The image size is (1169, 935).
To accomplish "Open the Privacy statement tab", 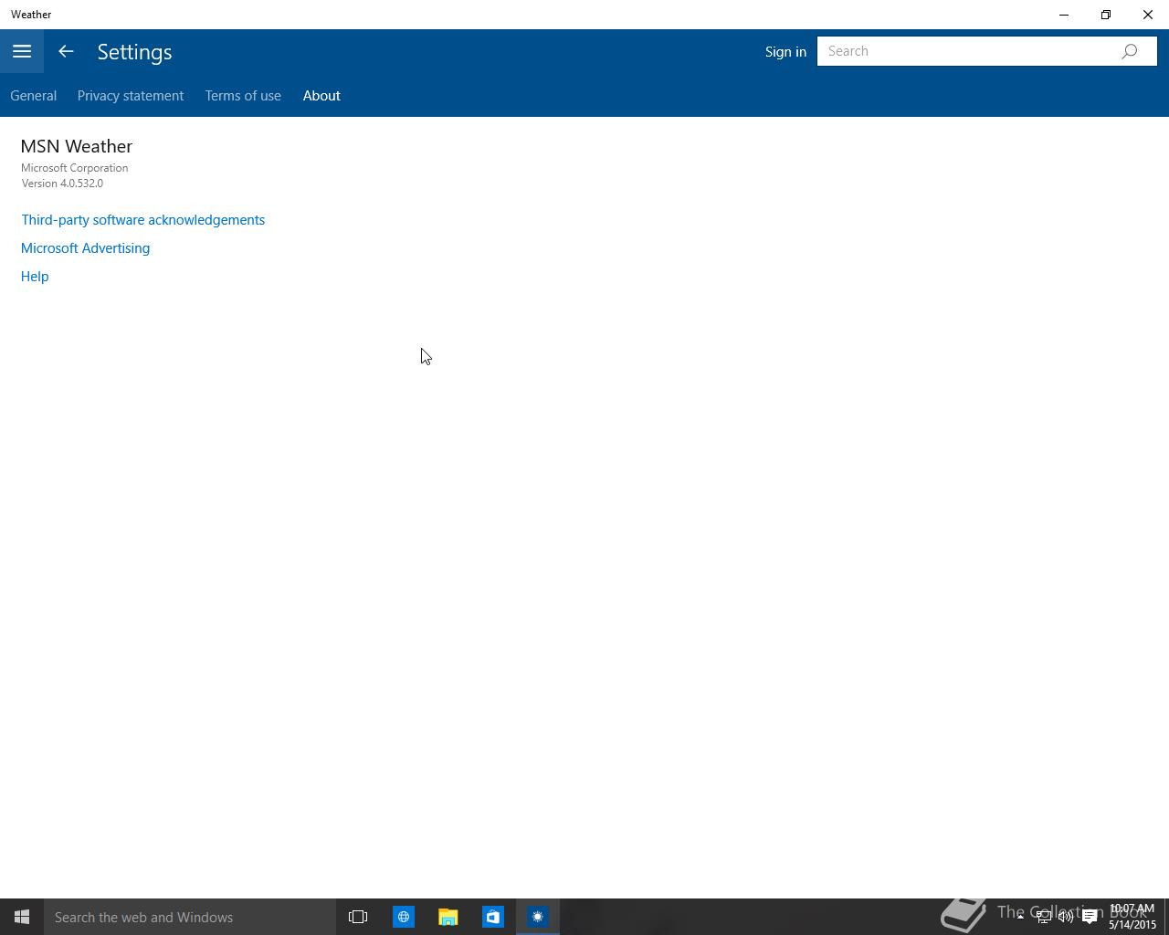I will click(131, 95).
